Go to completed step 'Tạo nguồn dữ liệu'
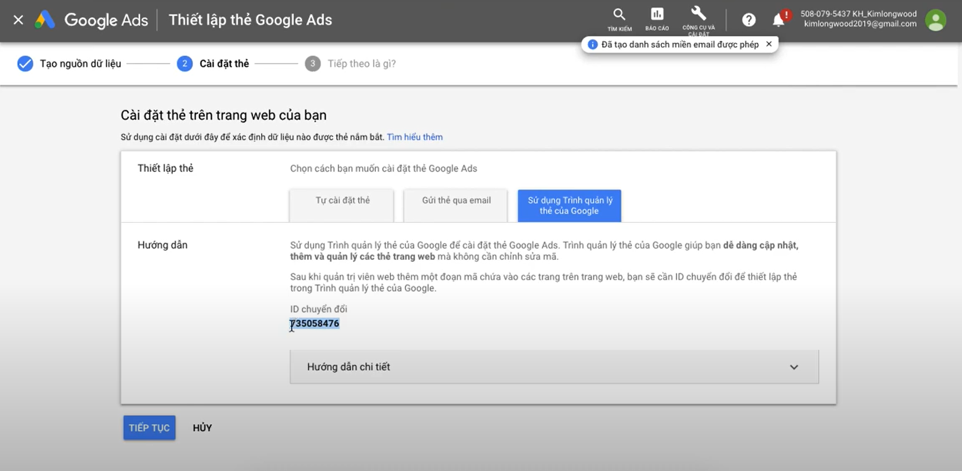Viewport: 962px width, 471px height. click(x=69, y=64)
